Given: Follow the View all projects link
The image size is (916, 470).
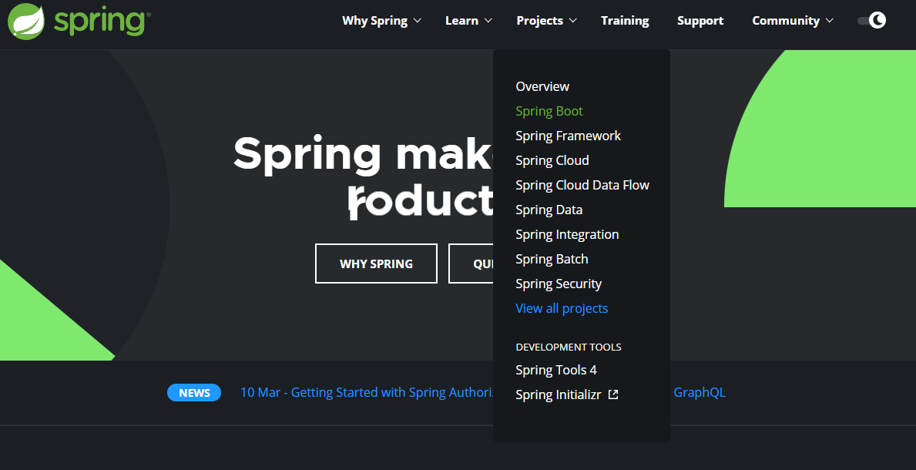Looking at the screenshot, I should 562,308.
